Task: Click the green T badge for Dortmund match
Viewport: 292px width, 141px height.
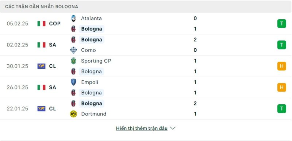Action: tap(281, 109)
